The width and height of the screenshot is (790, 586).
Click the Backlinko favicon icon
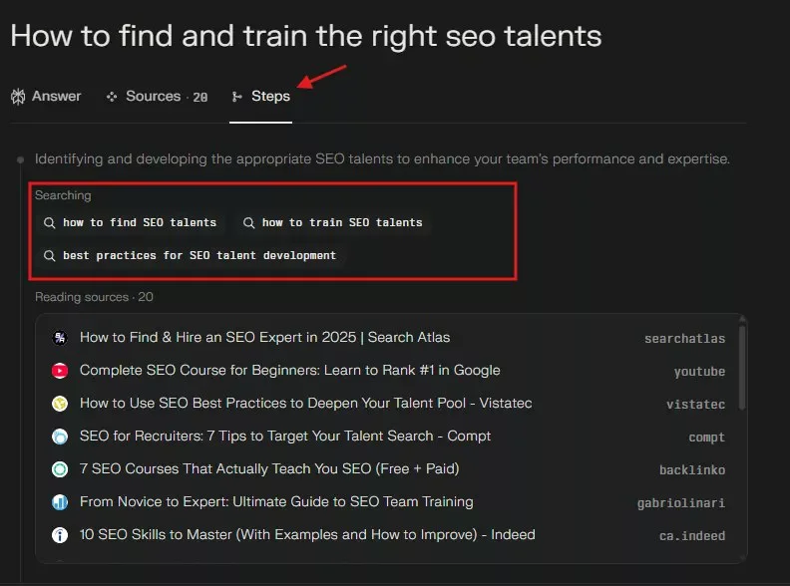click(60, 469)
